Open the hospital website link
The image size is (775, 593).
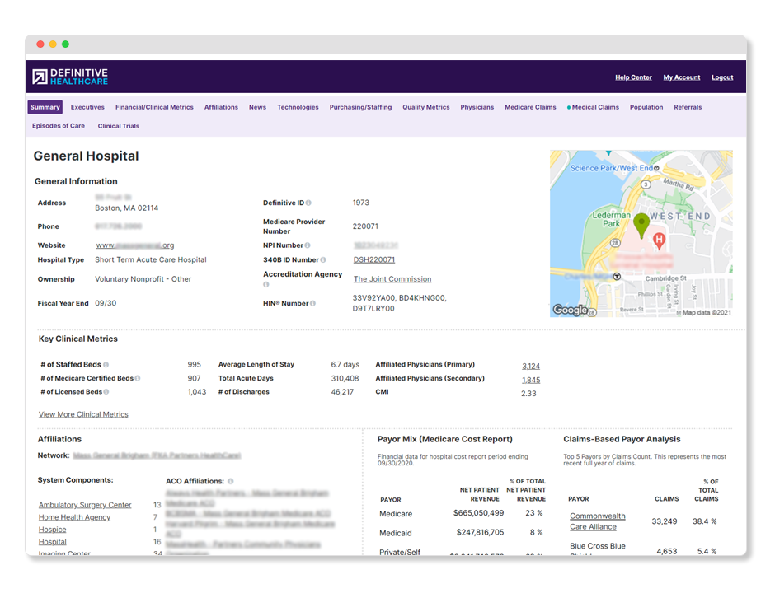(x=135, y=245)
